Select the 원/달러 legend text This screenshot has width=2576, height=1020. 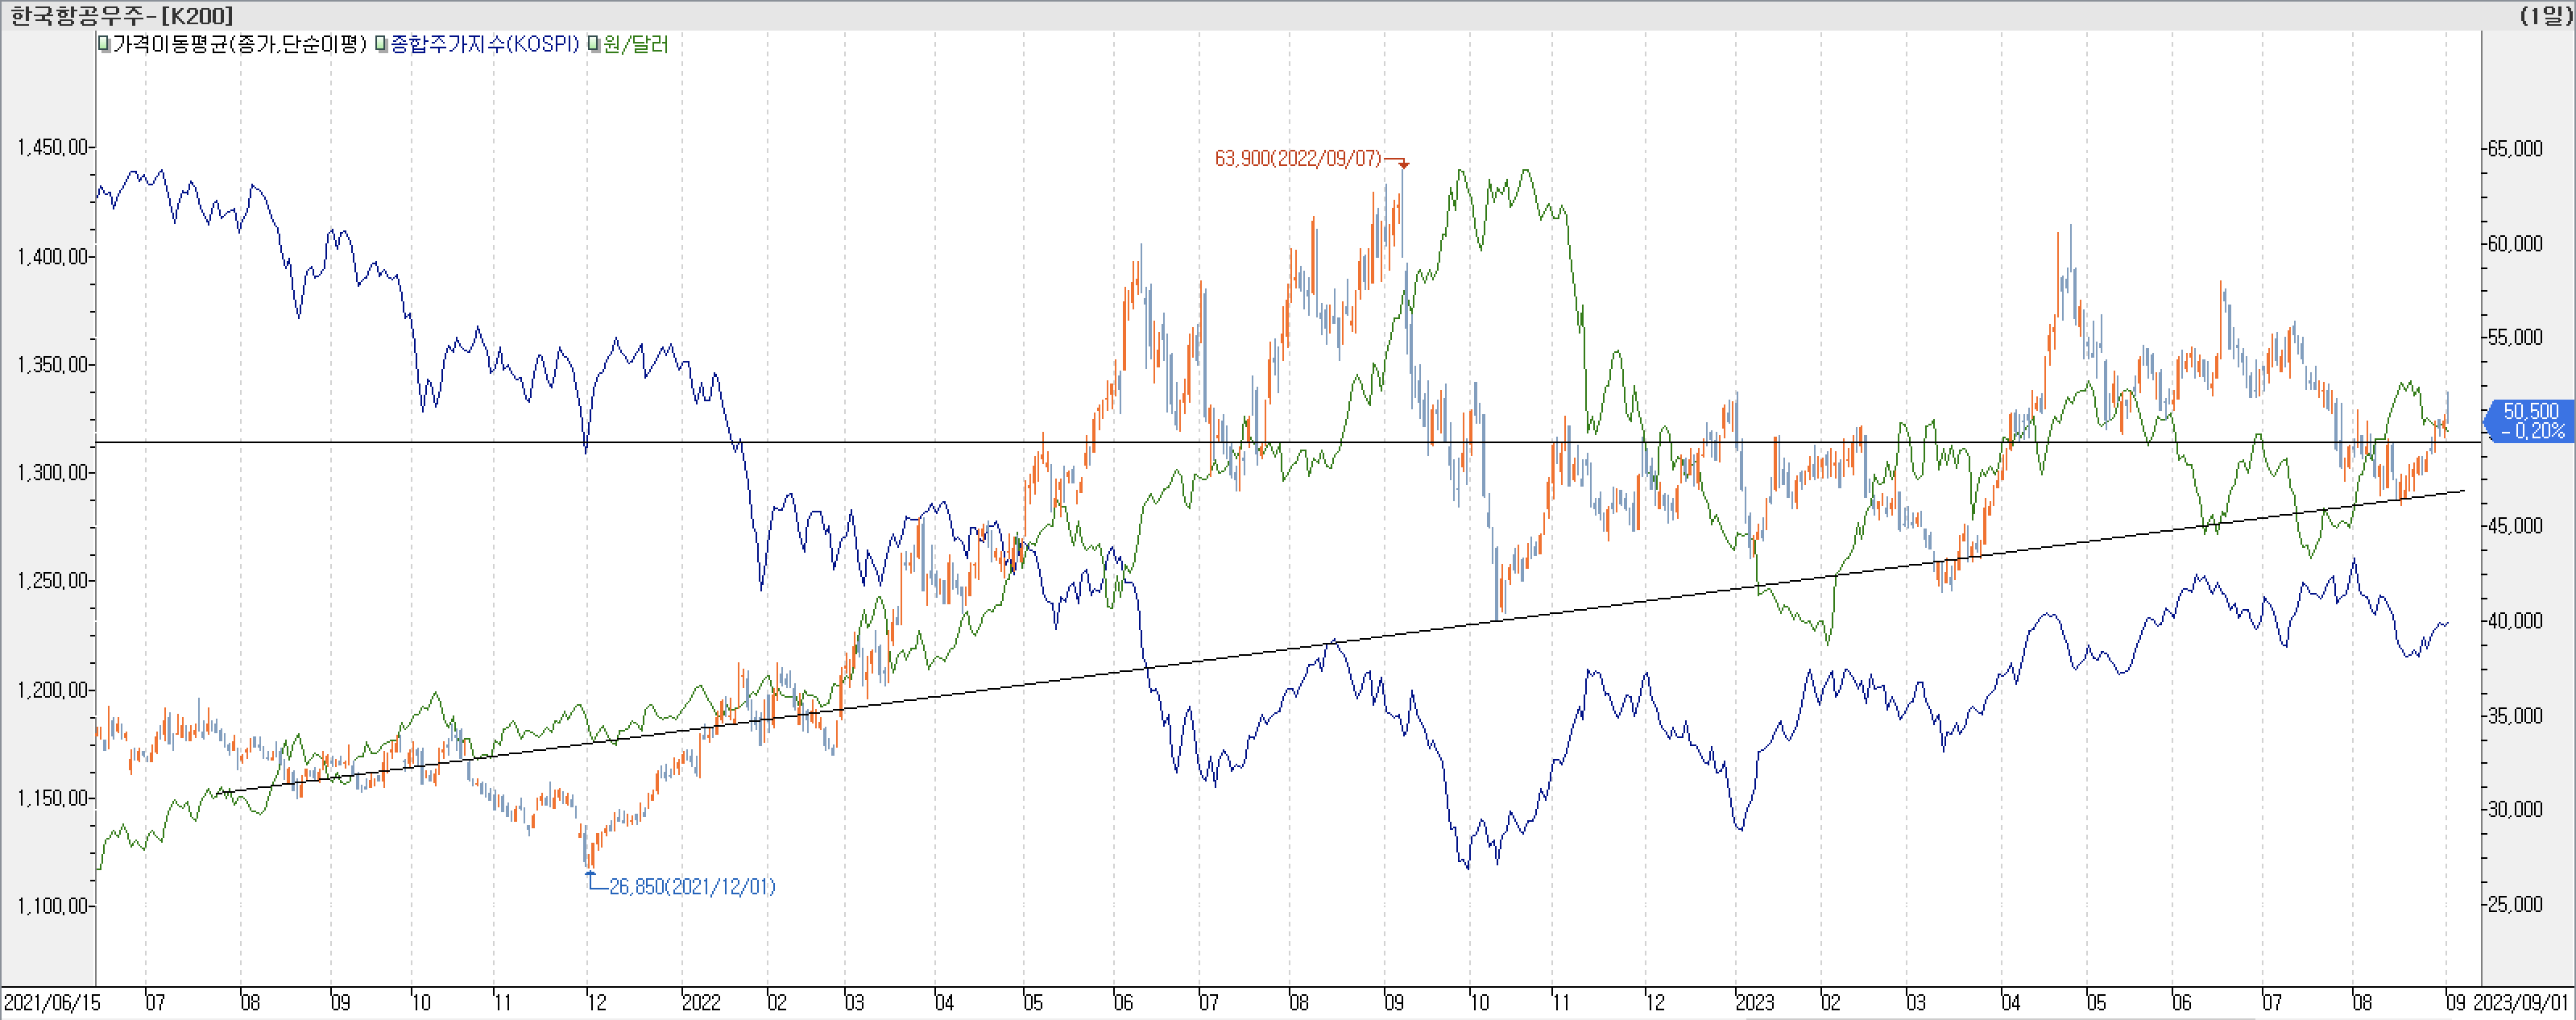(x=636, y=44)
